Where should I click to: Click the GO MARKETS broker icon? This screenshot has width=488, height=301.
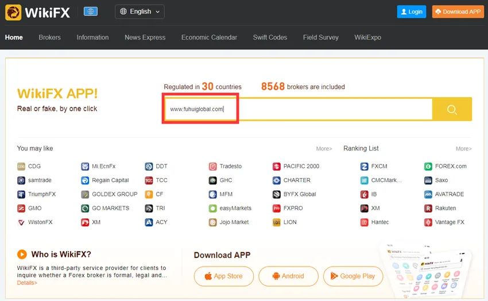(85, 209)
